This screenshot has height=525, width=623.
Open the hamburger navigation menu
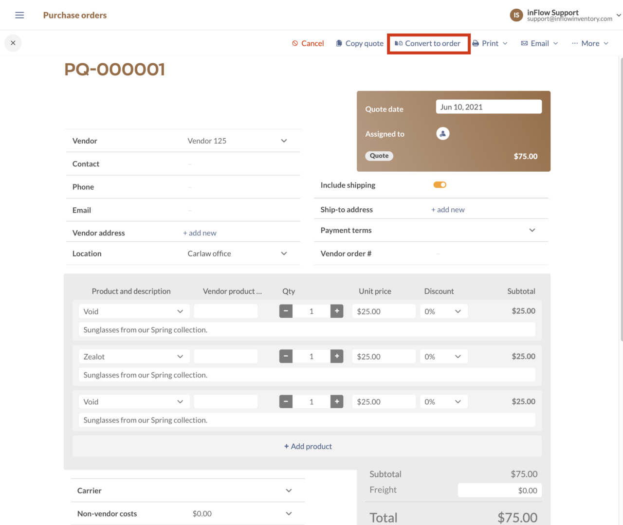coord(19,15)
